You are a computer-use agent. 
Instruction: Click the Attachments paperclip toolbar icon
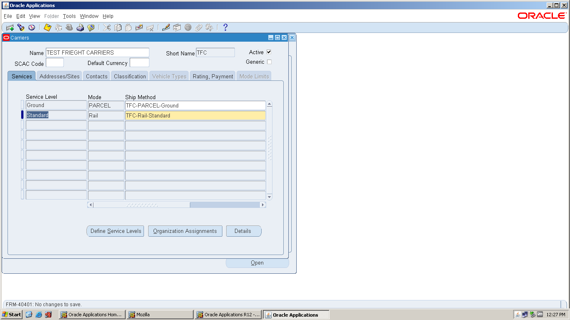199,27
